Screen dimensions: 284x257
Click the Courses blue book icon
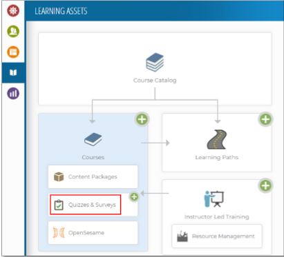click(x=93, y=139)
